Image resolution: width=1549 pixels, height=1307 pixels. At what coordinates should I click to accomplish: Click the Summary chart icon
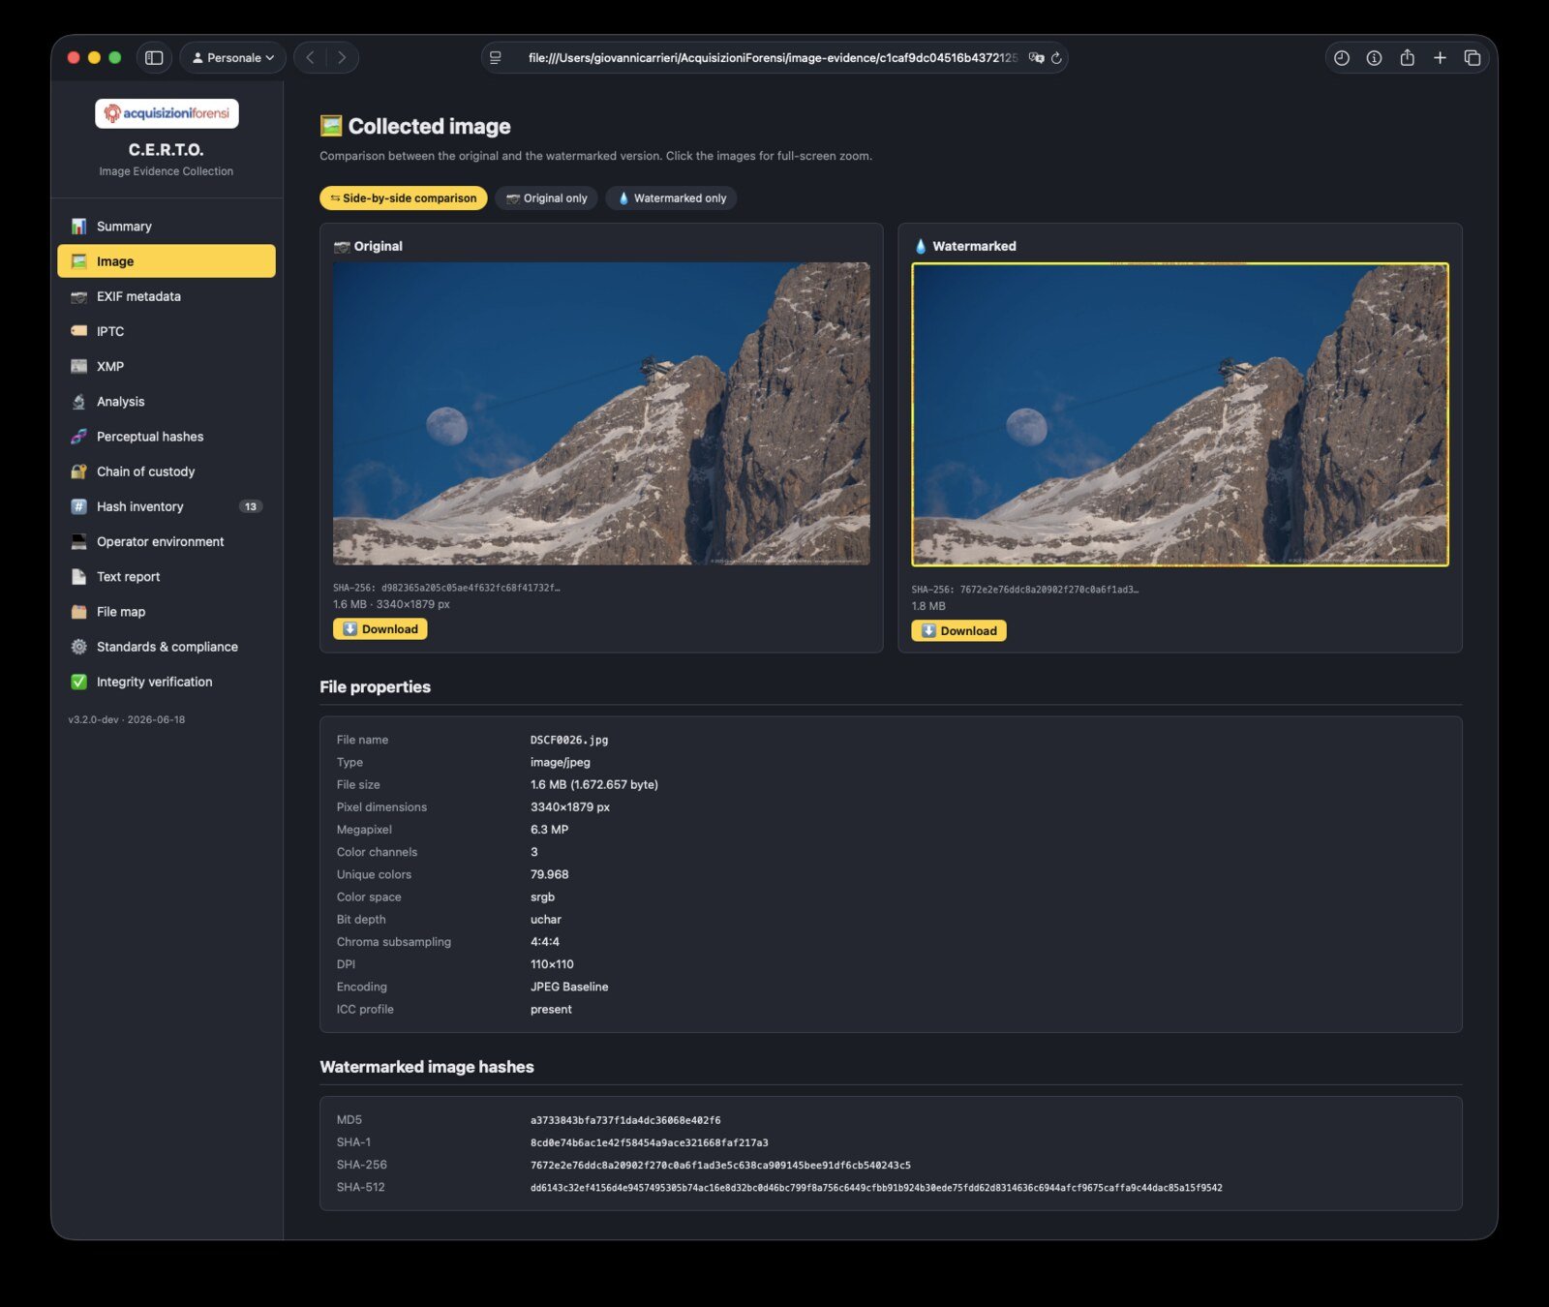[x=78, y=226]
